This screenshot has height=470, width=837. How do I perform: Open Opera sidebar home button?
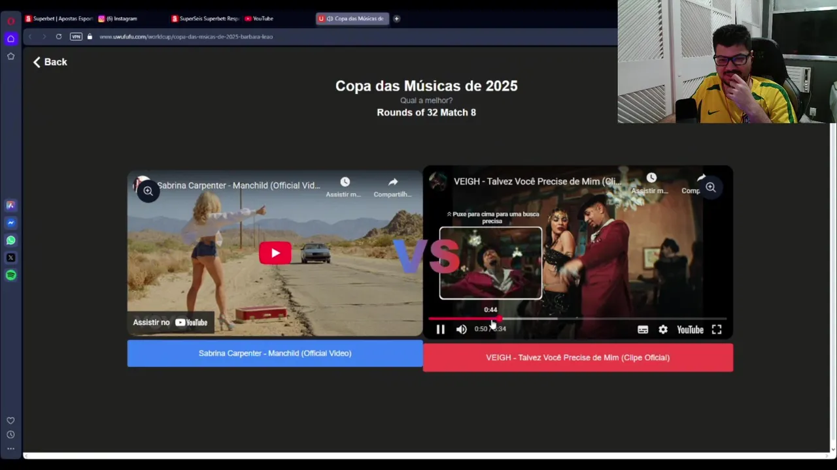click(x=10, y=39)
